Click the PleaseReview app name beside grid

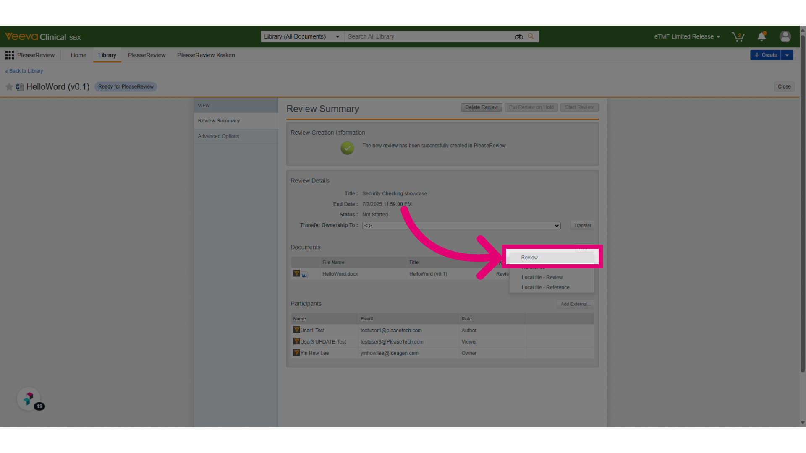pos(36,55)
